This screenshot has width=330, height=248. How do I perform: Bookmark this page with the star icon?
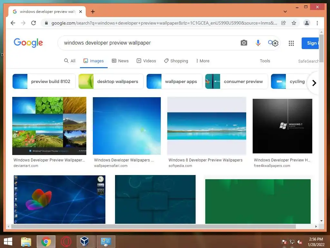click(x=294, y=23)
